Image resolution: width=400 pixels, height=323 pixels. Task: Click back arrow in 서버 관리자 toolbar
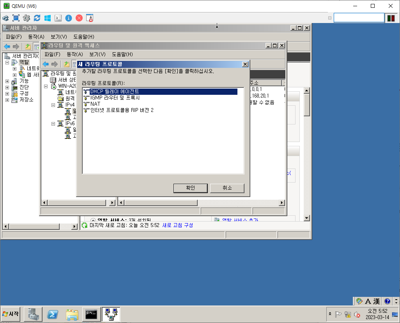7,46
